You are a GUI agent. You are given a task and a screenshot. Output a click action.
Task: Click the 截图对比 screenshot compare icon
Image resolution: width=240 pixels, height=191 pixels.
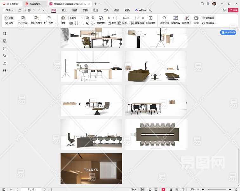[x=186, y=18]
